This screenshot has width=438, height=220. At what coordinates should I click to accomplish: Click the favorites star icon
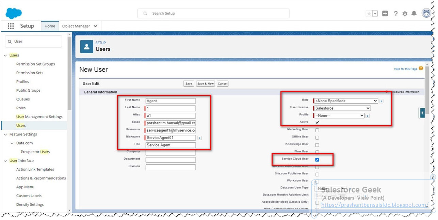pyautogui.click(x=369, y=14)
